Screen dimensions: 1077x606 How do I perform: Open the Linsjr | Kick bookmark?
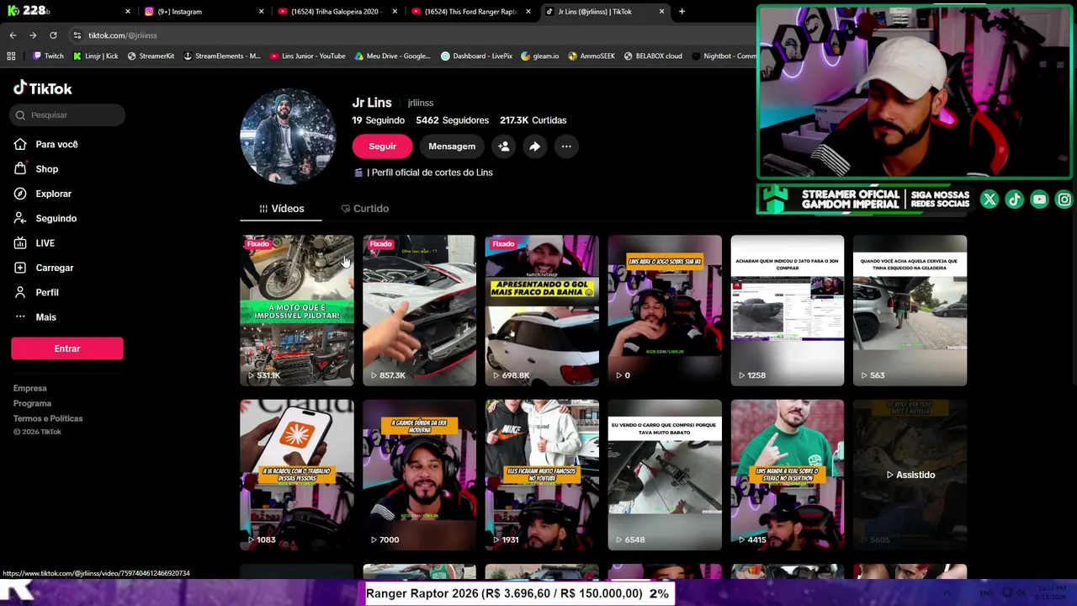(95, 56)
